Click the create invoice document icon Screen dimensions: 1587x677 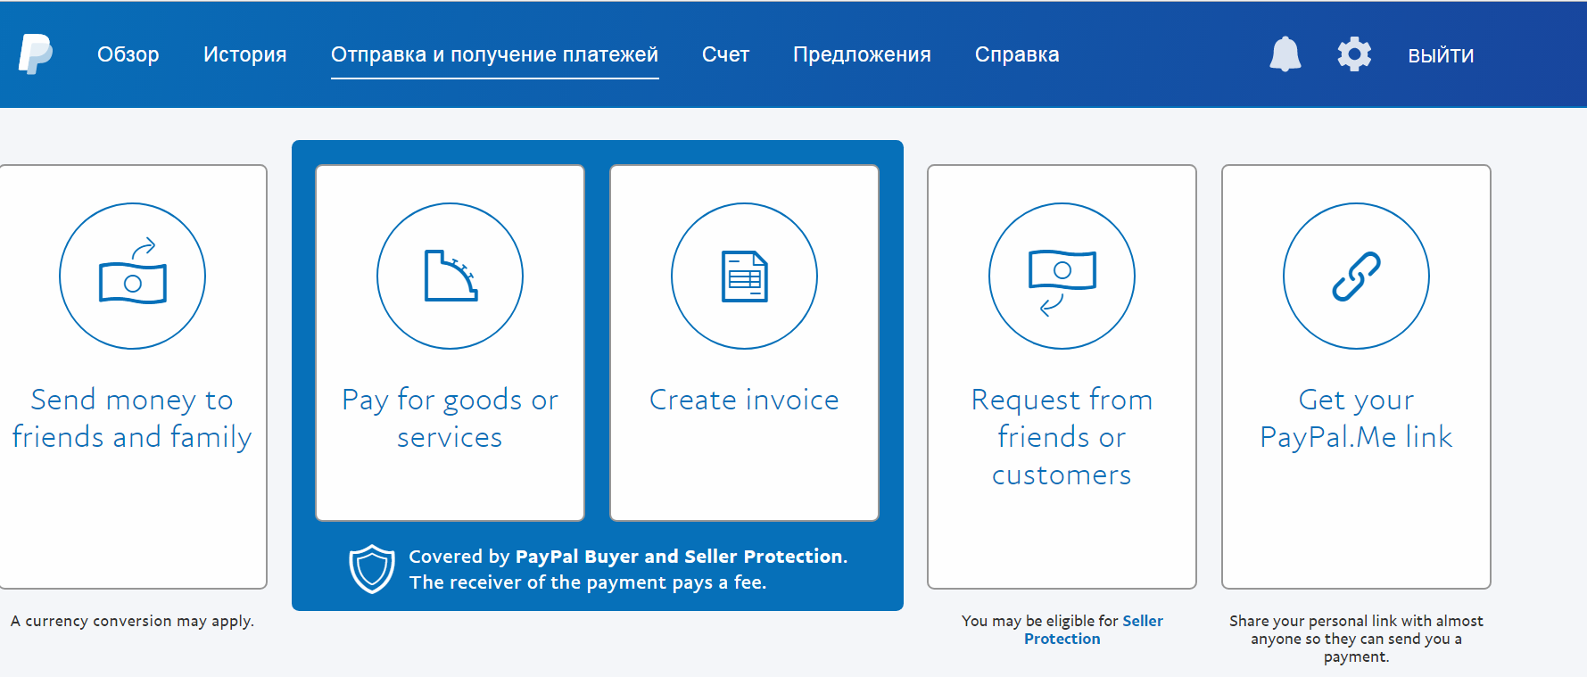(744, 277)
